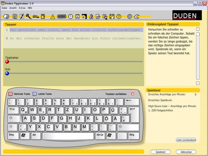Open settings via wrench icon
This screenshot has height=156, width=208.
tap(136, 16)
